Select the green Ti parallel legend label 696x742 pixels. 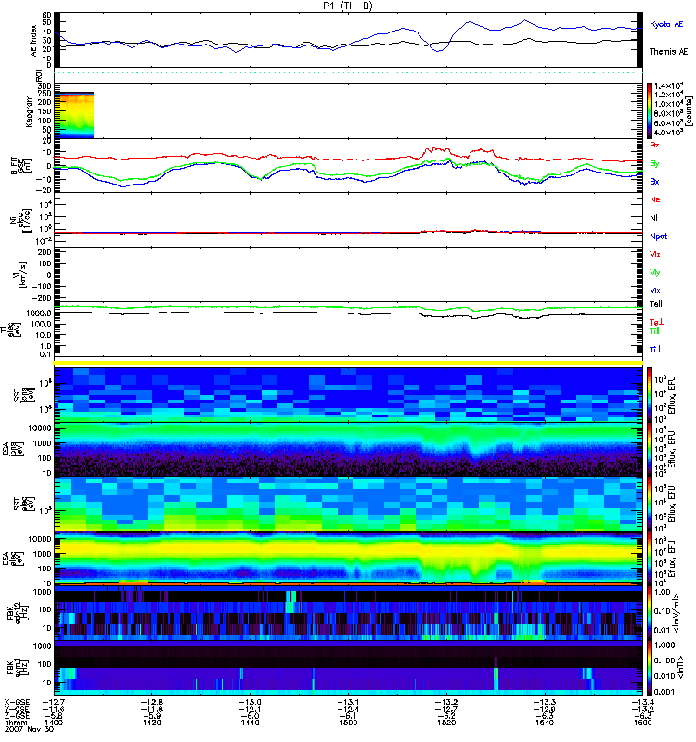(654, 331)
